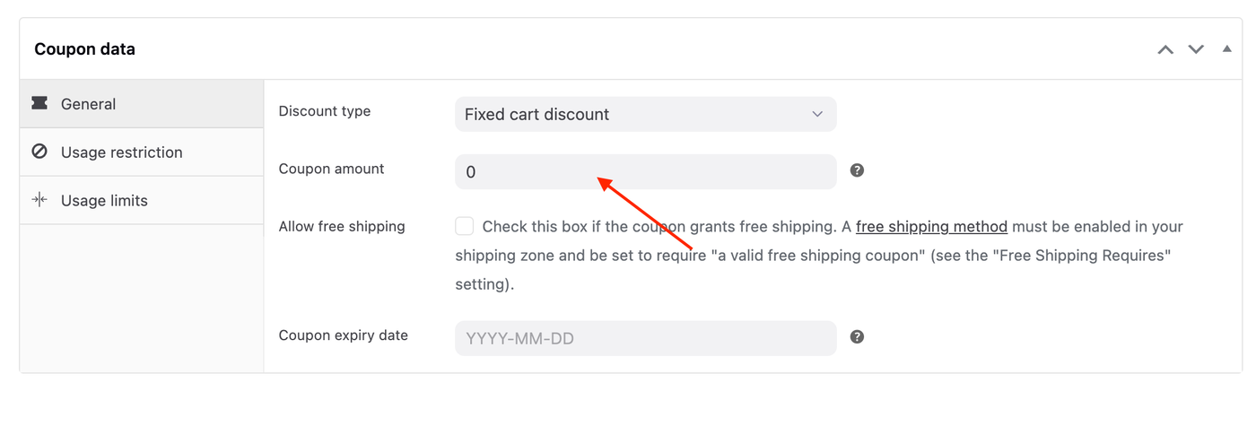Click the Usage limits icon
1256x426 pixels.
tap(39, 200)
